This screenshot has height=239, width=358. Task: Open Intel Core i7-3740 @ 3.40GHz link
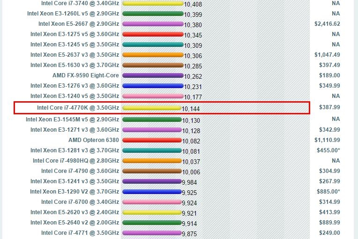click(80, 3)
